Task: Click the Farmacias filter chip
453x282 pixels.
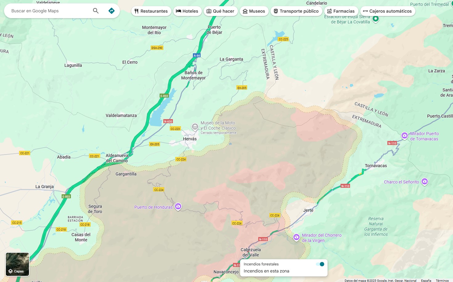Action: (341, 11)
